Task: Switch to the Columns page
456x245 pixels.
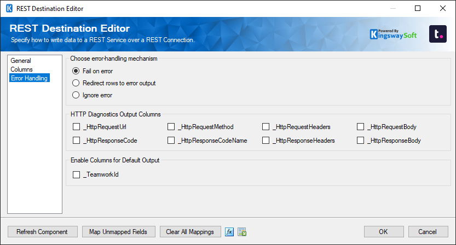Action: point(21,69)
